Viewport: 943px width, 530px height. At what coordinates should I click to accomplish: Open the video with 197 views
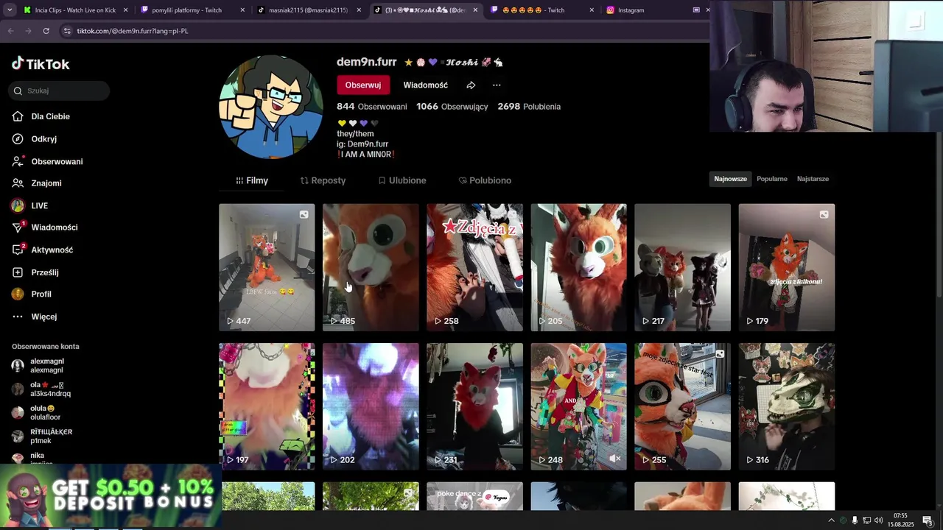coord(267,406)
